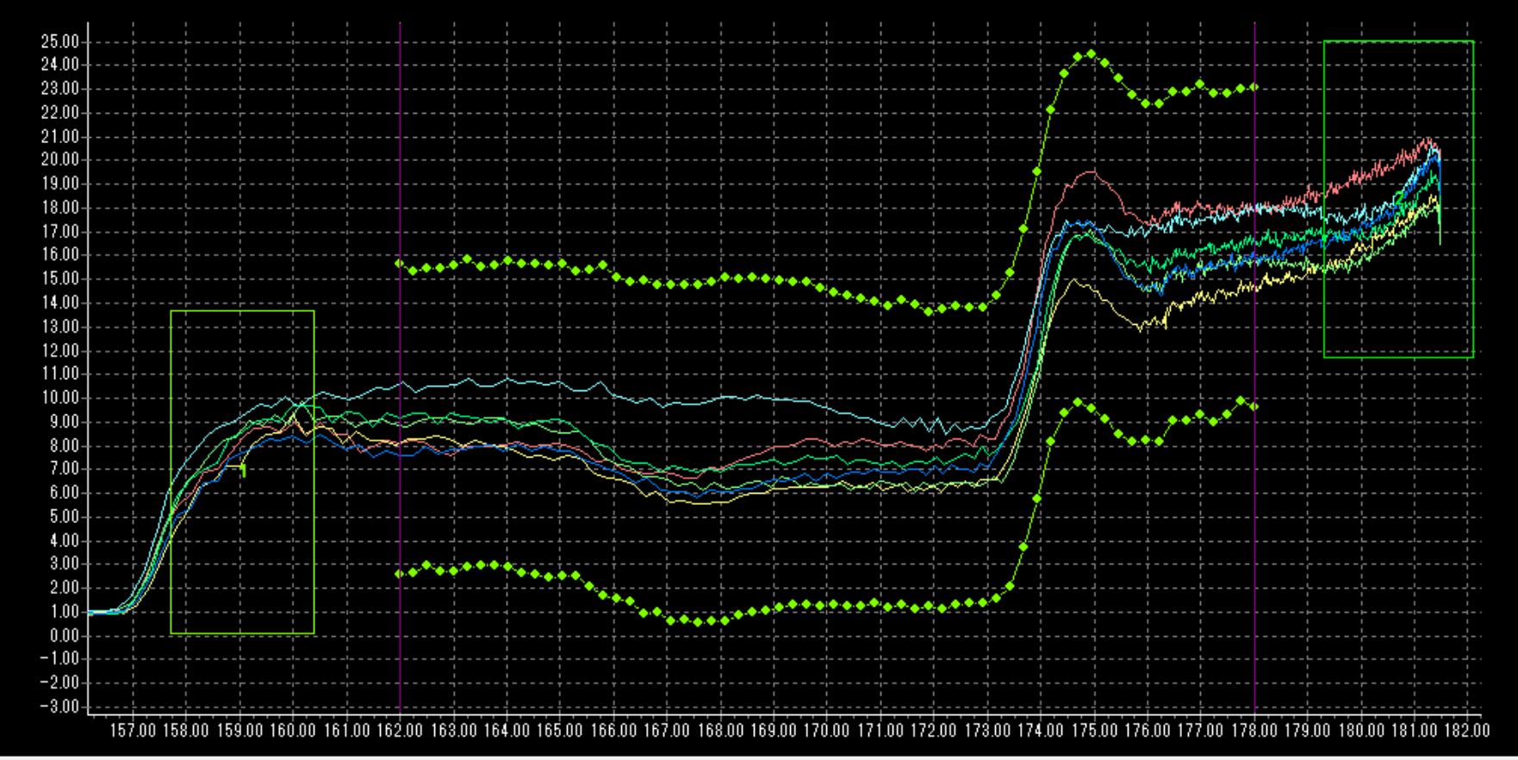Viewport: 1518px width, 760px height.
Task: Click the 182.00 label on the X axis
Action: pyautogui.click(x=1468, y=732)
